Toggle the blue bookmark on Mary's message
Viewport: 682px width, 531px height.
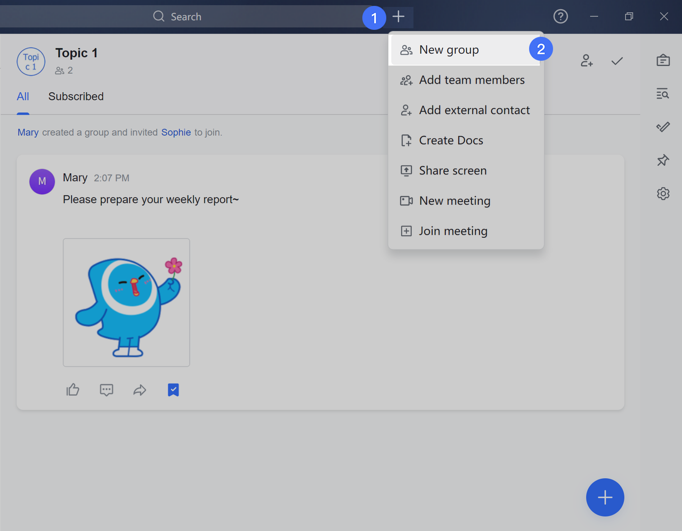(x=173, y=390)
